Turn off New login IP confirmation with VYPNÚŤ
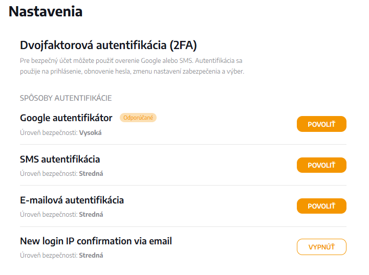This screenshot has width=369, height=275. click(321, 247)
